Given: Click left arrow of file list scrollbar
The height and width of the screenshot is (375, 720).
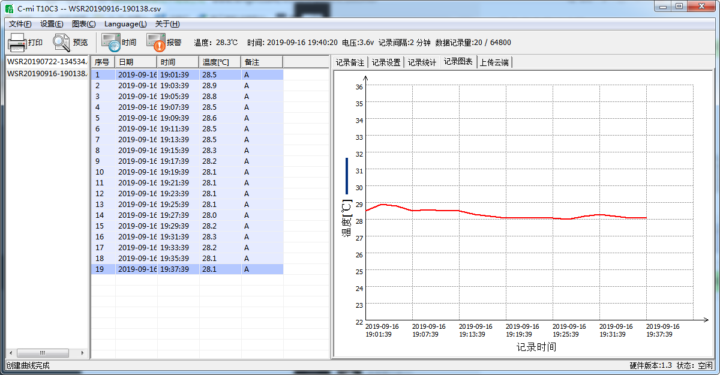Looking at the screenshot, I should [x=11, y=353].
